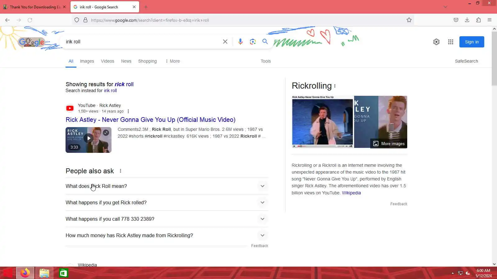
Task: Close the Thank You for Downloading tab
Action: coord(64,7)
